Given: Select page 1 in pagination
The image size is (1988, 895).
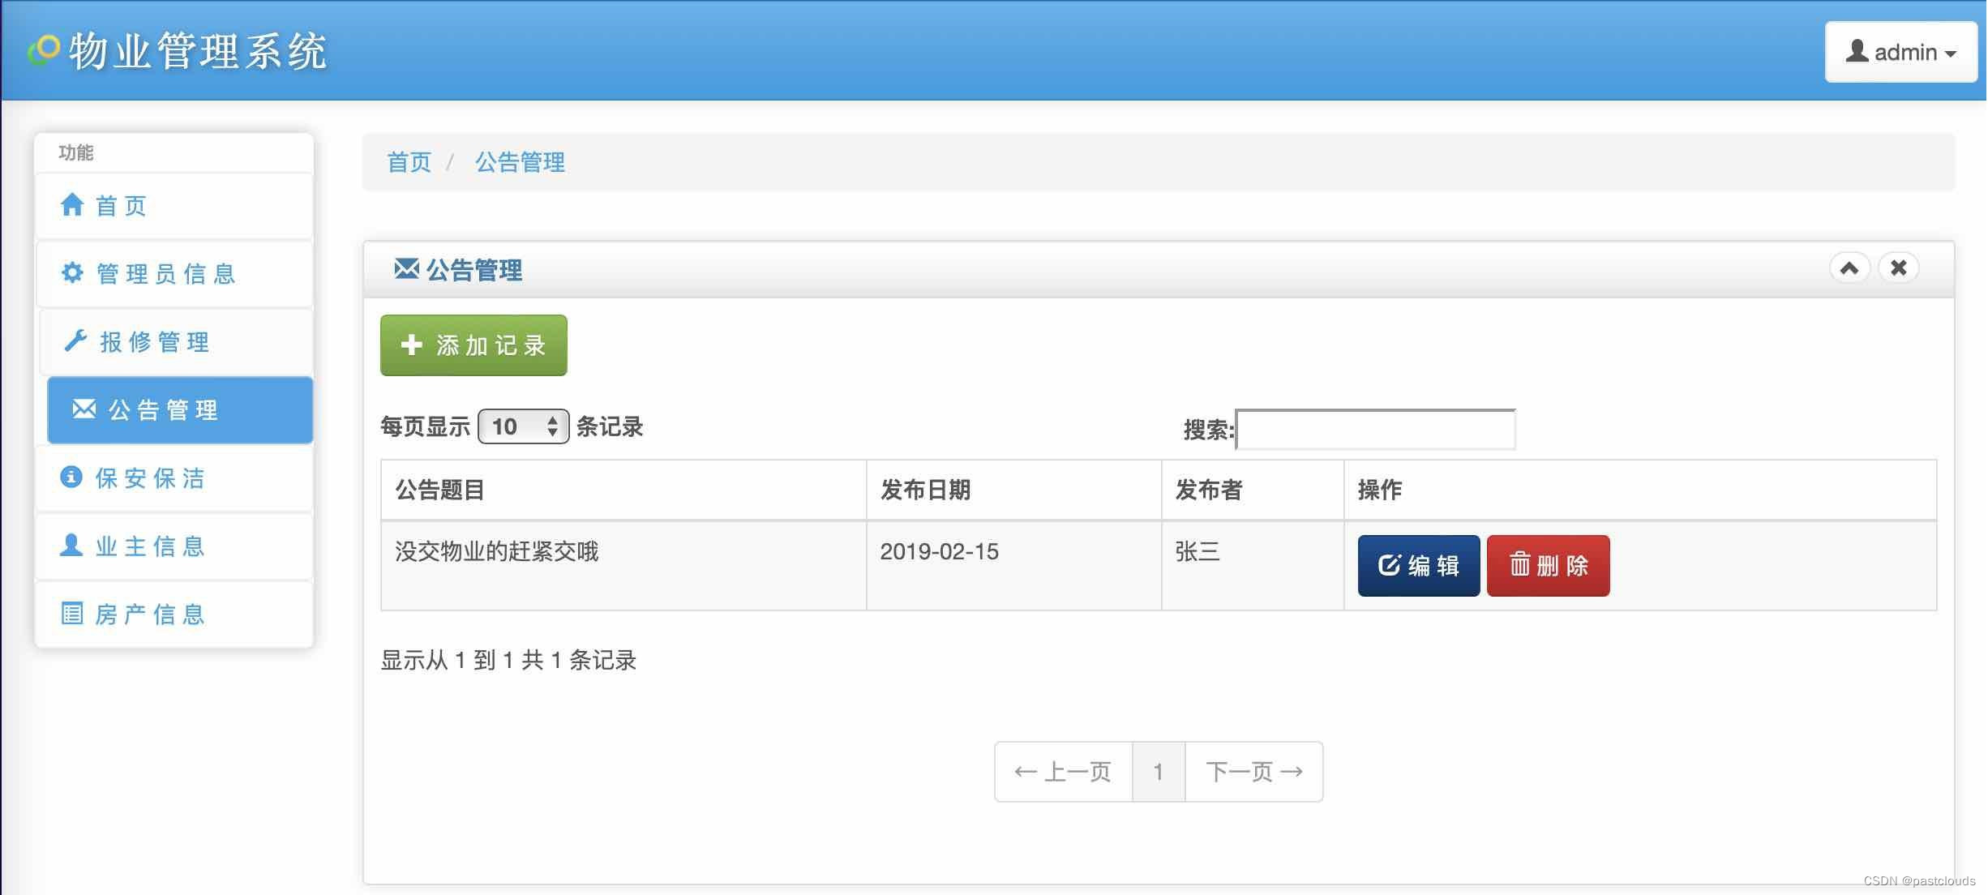Looking at the screenshot, I should point(1158,772).
